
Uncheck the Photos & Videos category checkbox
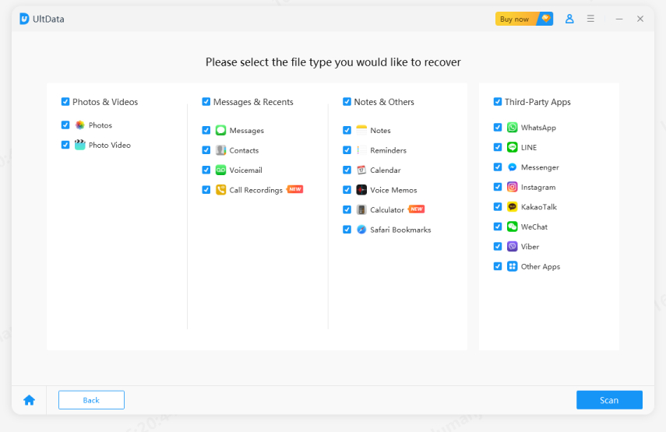(65, 101)
